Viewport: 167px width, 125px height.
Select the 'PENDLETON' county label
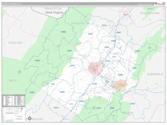[53, 9]
